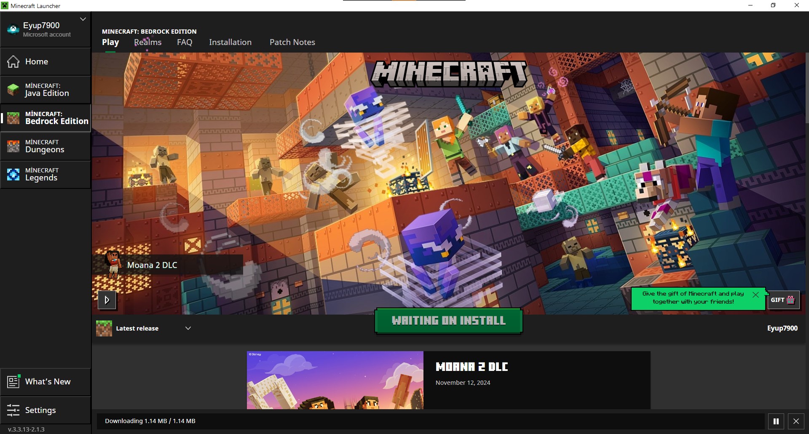
Task: Go to the FAQ tab
Action: coord(185,42)
